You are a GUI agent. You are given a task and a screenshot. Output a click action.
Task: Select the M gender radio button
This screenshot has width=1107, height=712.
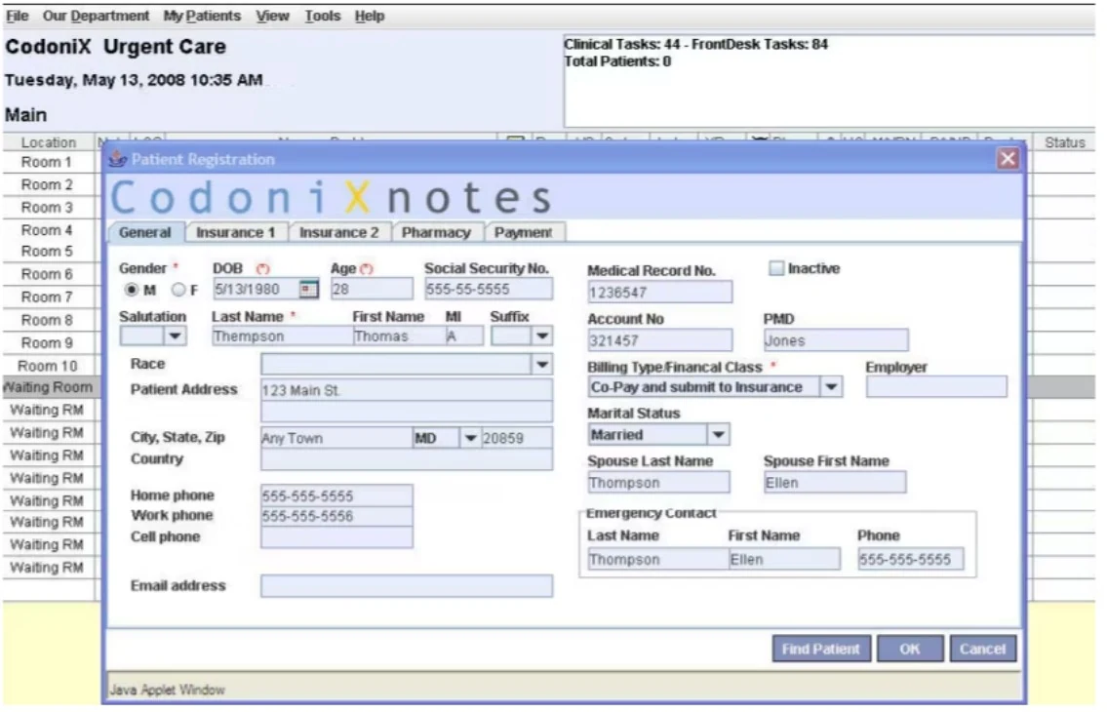pos(132,289)
